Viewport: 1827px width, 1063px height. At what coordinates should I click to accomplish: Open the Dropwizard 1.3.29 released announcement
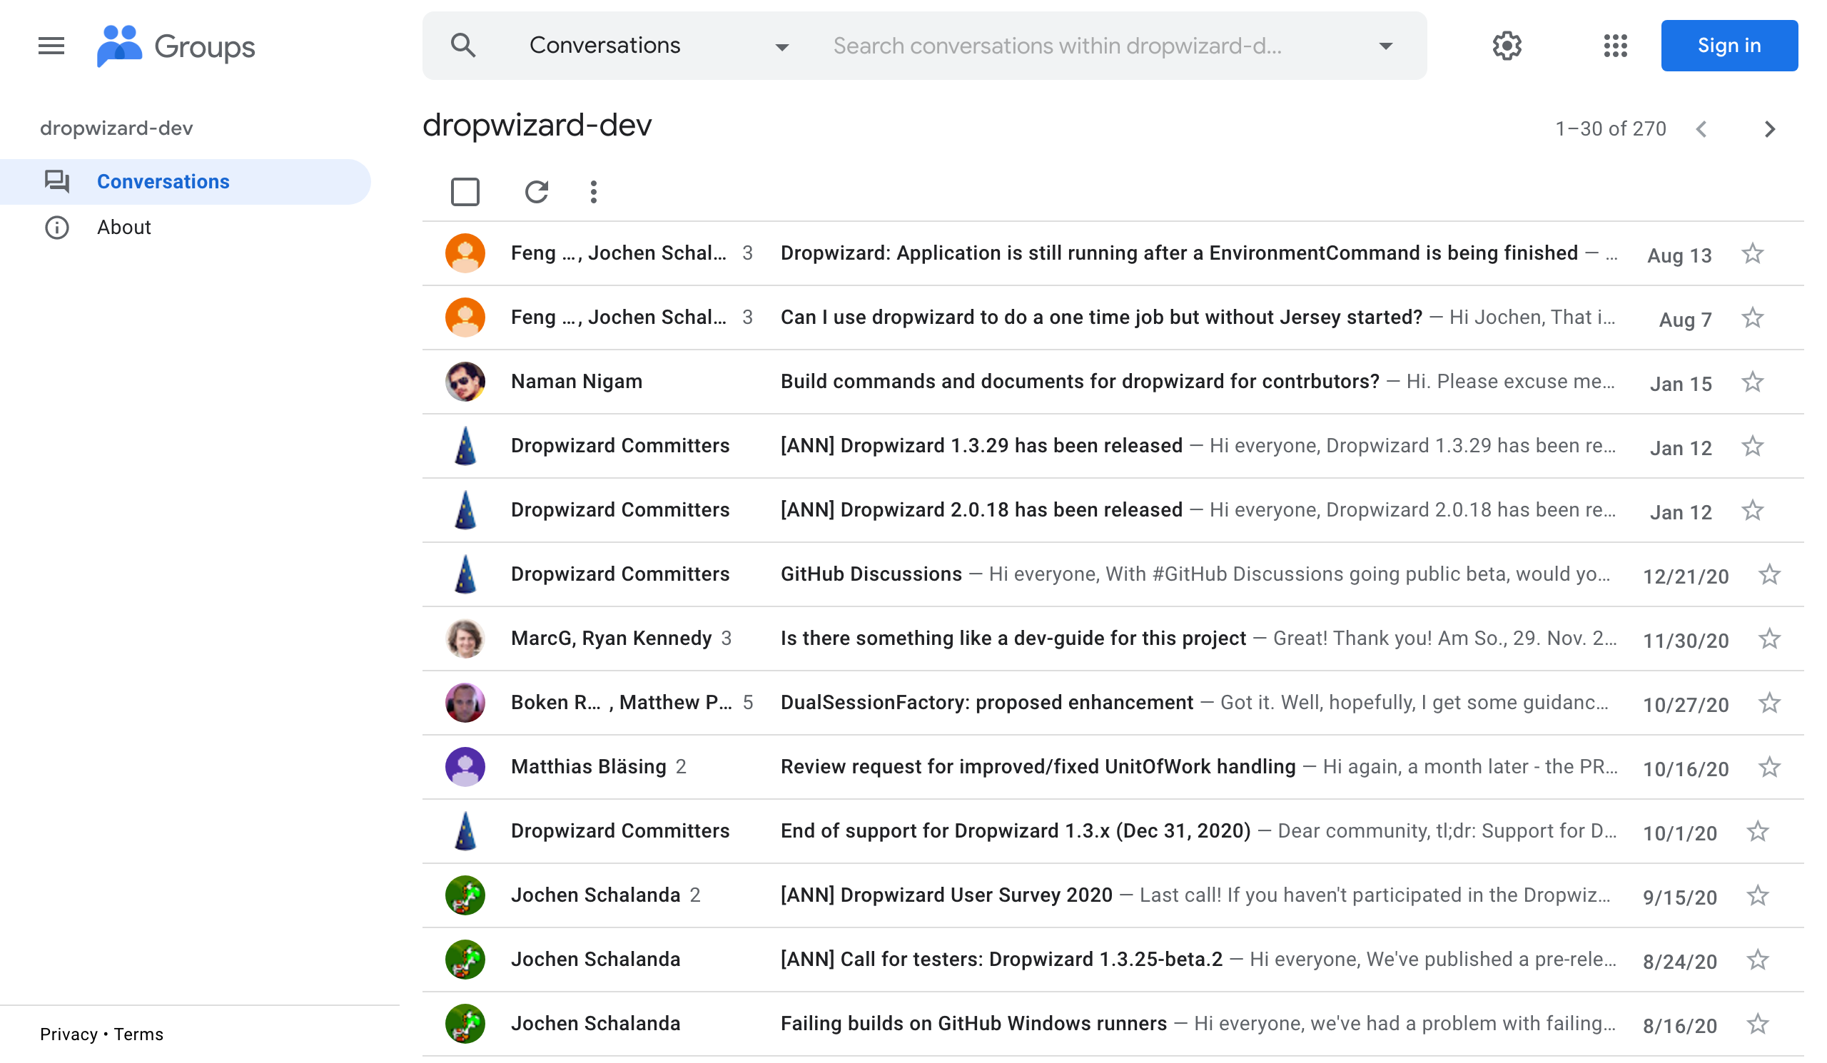981,446
